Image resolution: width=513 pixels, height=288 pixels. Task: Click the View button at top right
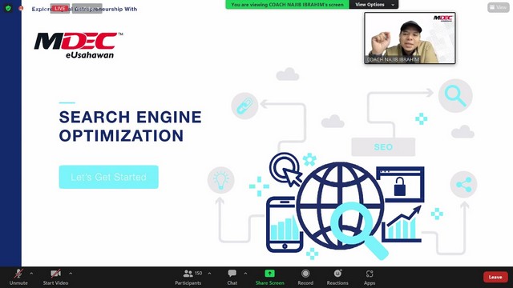click(x=498, y=7)
